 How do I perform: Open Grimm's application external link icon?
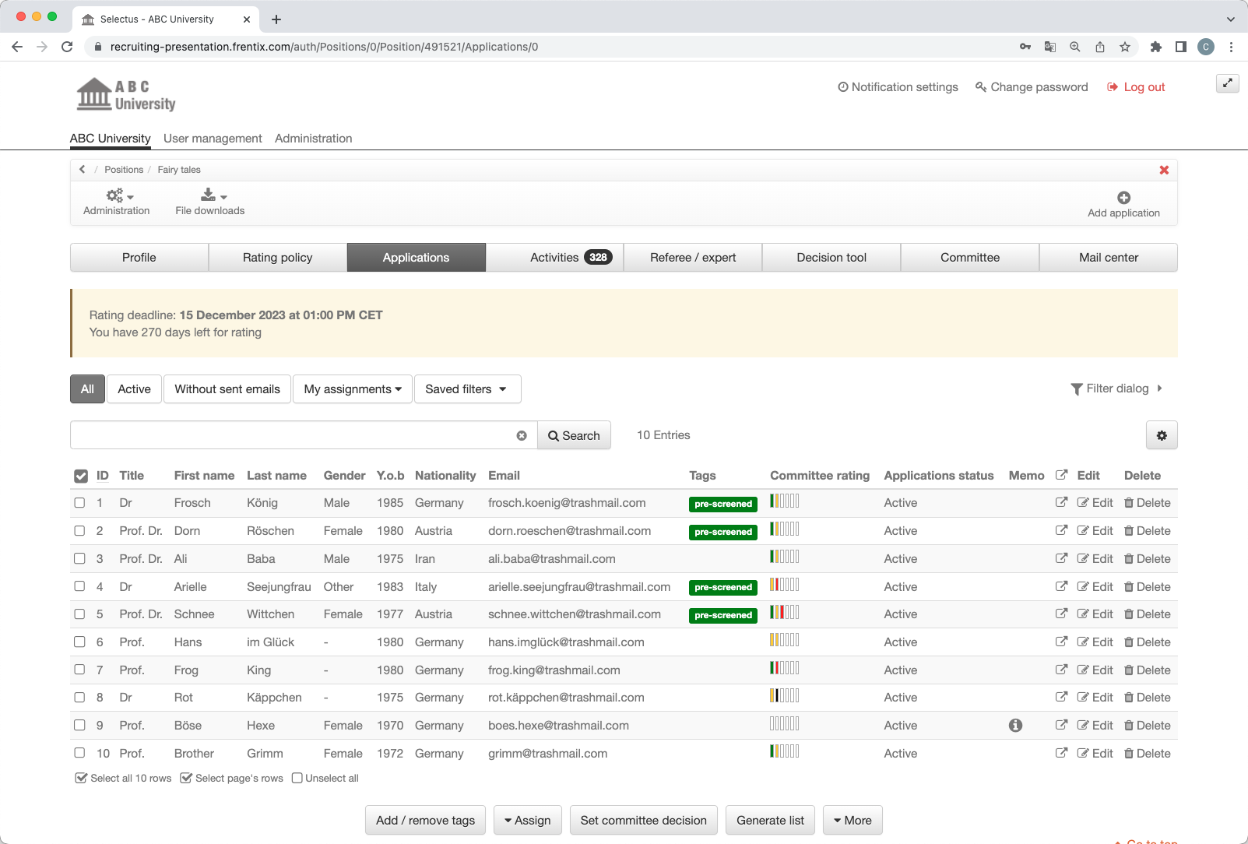click(x=1061, y=753)
